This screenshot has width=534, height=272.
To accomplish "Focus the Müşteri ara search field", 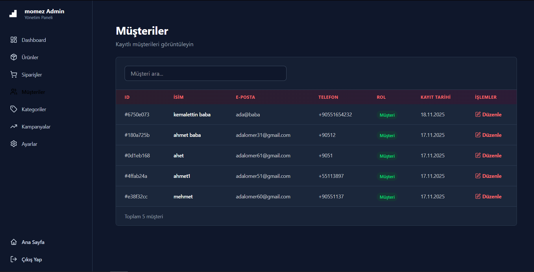I will 205,74.
